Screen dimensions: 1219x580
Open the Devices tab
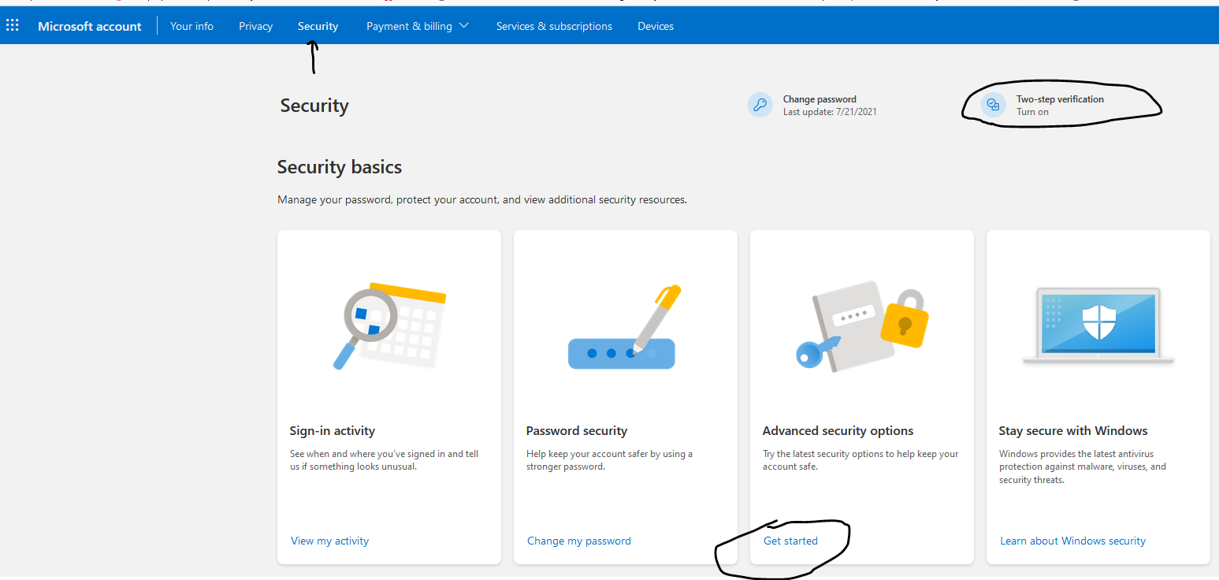coord(656,26)
